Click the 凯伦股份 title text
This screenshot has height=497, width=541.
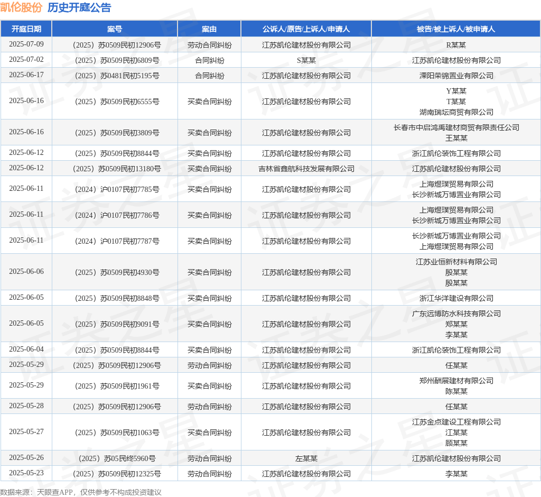tap(21, 7)
